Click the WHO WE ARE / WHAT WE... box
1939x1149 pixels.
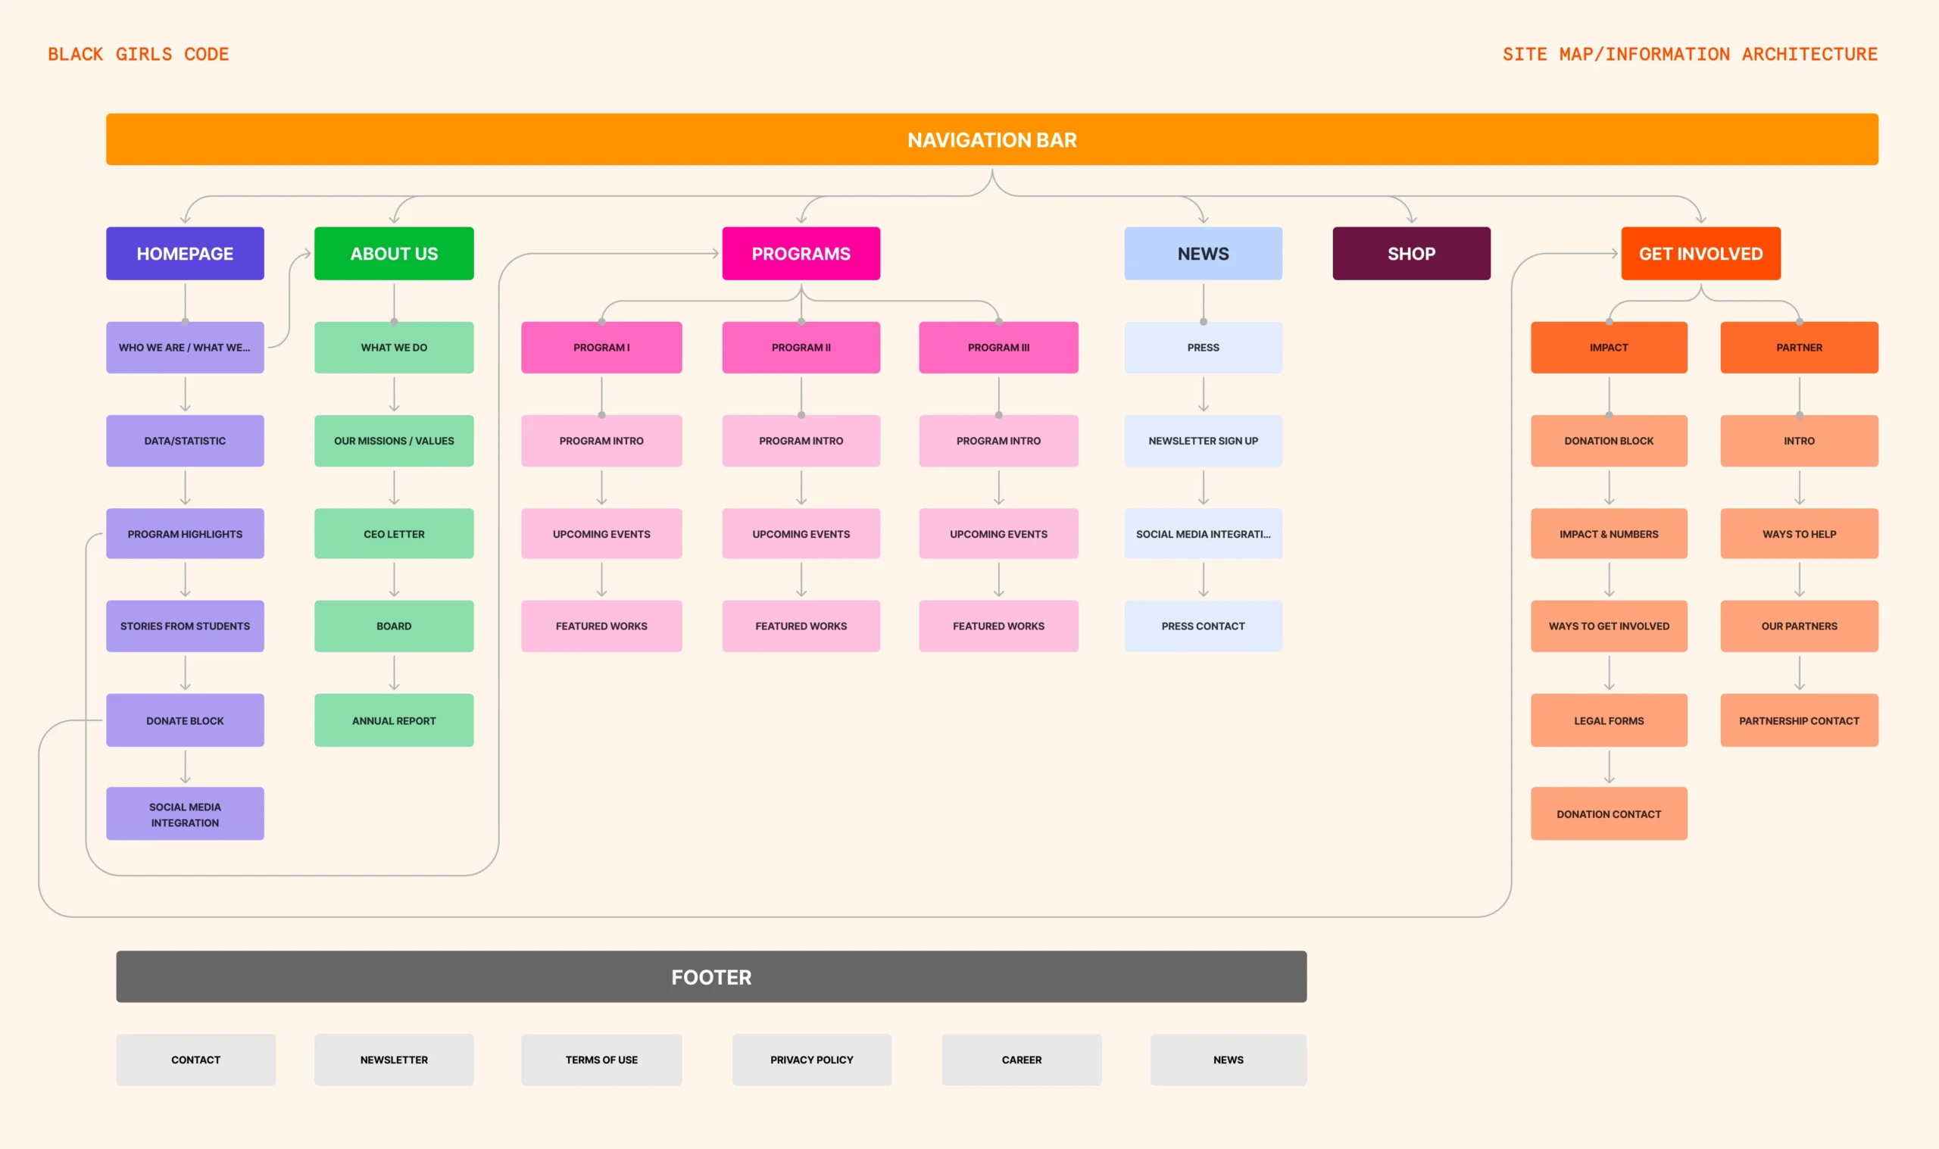tap(185, 348)
